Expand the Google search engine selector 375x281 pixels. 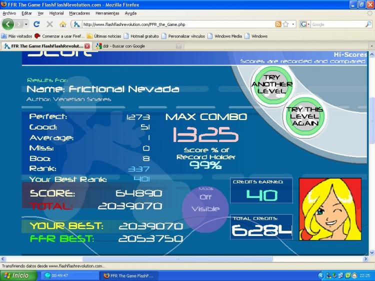[x=306, y=24]
